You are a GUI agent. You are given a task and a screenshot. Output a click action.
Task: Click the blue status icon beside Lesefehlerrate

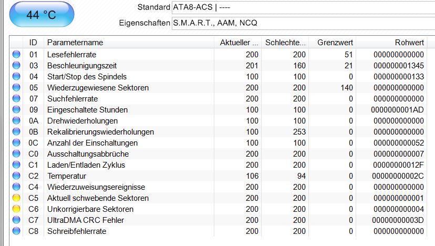point(16,54)
